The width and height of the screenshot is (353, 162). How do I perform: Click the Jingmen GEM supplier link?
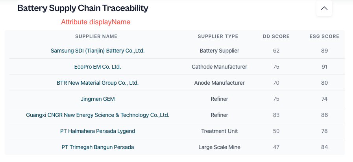click(98, 99)
